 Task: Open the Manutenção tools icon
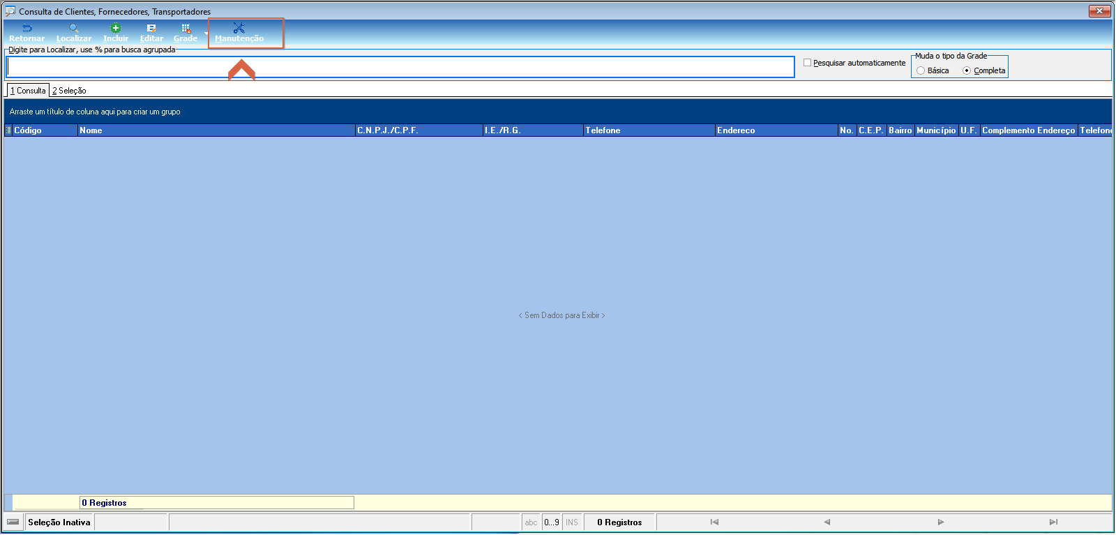point(239,29)
